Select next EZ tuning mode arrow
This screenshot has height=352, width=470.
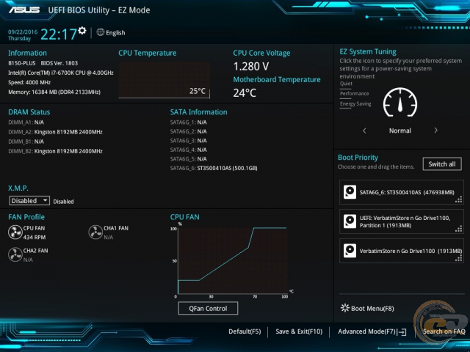(435, 131)
